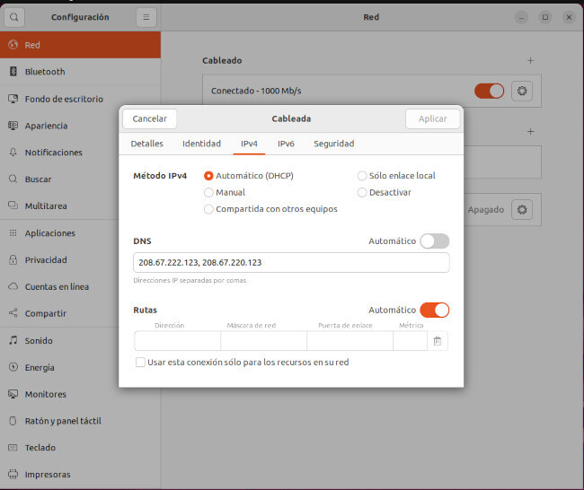Turn off the wired connection switch
The image size is (584, 490).
point(489,91)
